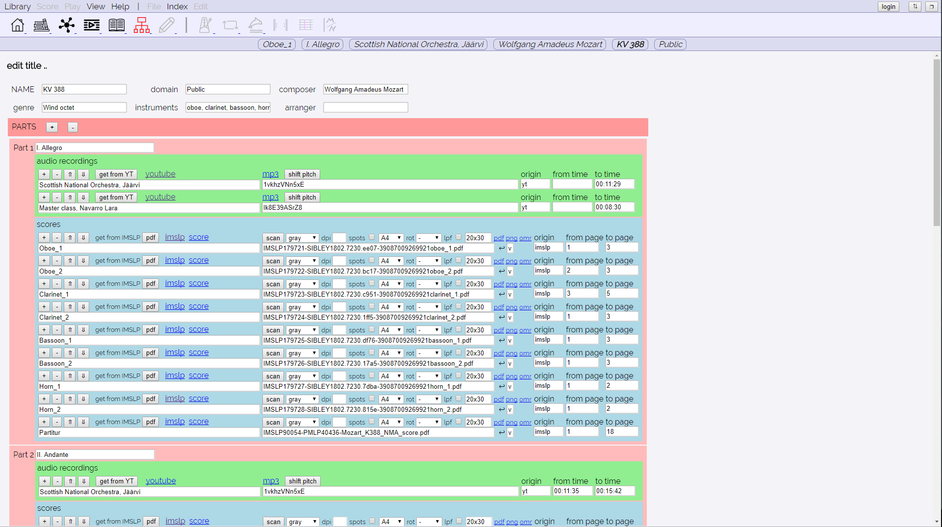Click the pencil edit icon

point(167,25)
